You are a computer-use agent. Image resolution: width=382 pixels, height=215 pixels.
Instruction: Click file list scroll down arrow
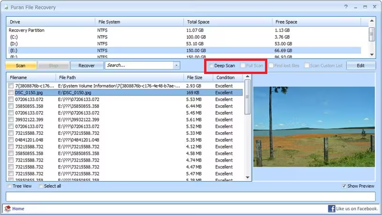[x=248, y=177]
